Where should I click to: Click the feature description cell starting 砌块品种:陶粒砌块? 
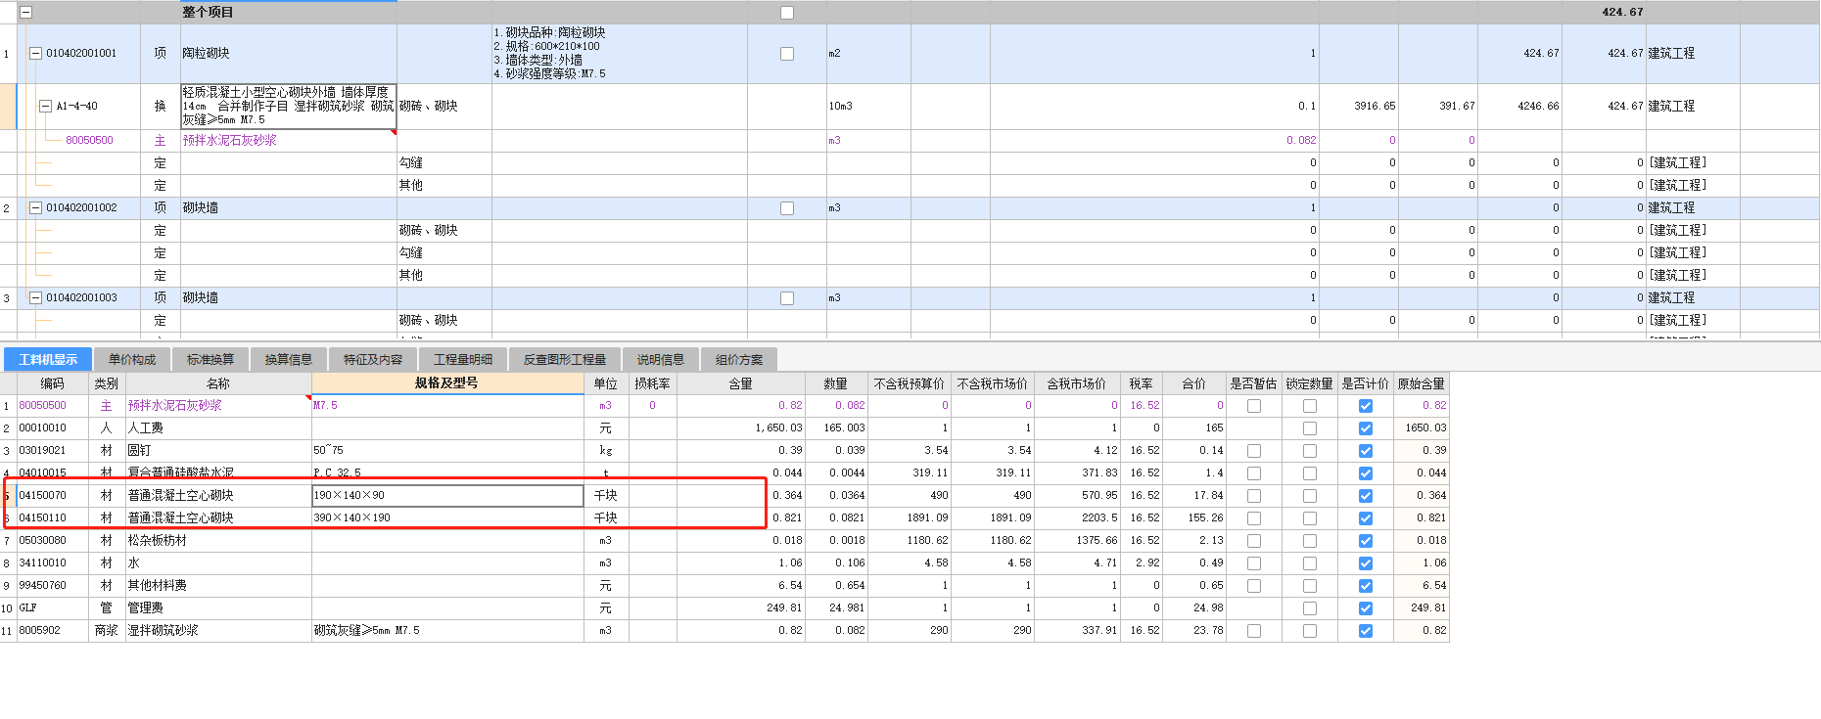point(619,54)
